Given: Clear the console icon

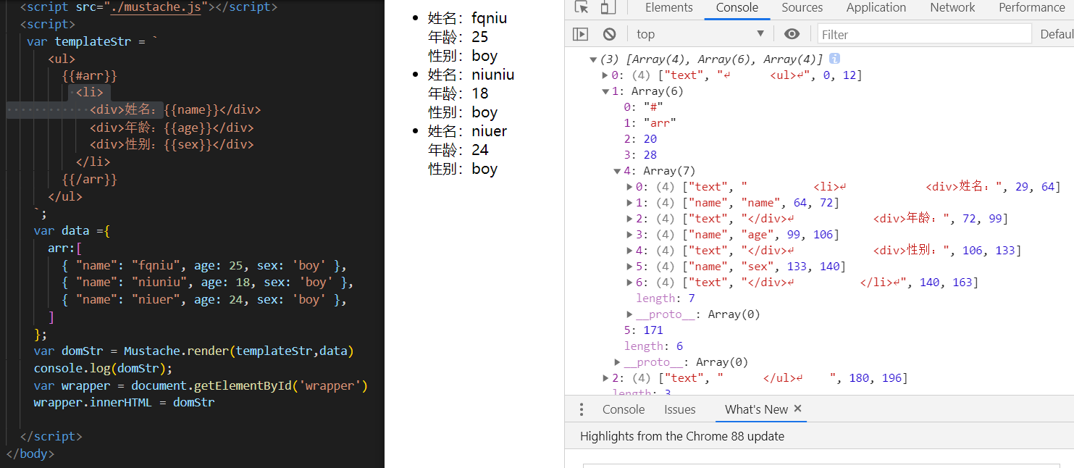Looking at the screenshot, I should tap(610, 34).
